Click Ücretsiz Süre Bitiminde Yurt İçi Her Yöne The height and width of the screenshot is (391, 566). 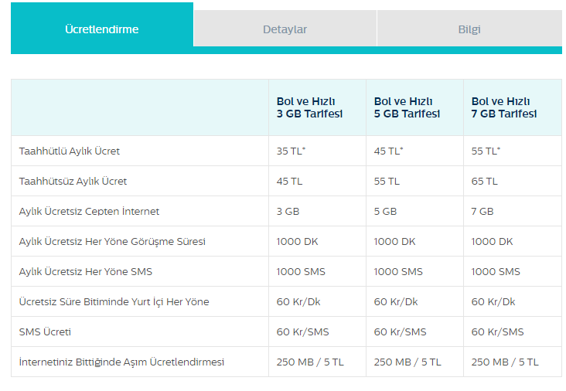tap(114, 301)
